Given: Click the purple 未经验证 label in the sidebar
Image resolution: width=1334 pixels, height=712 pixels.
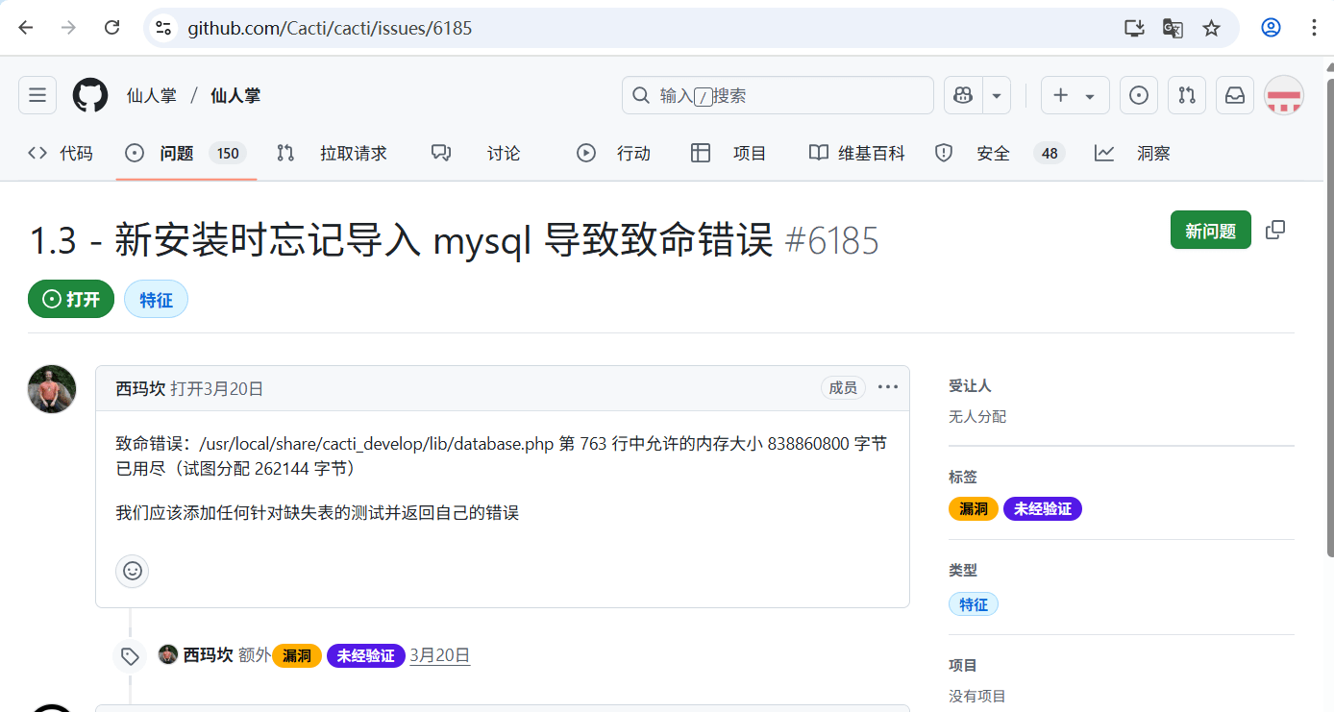Looking at the screenshot, I should 1043,508.
